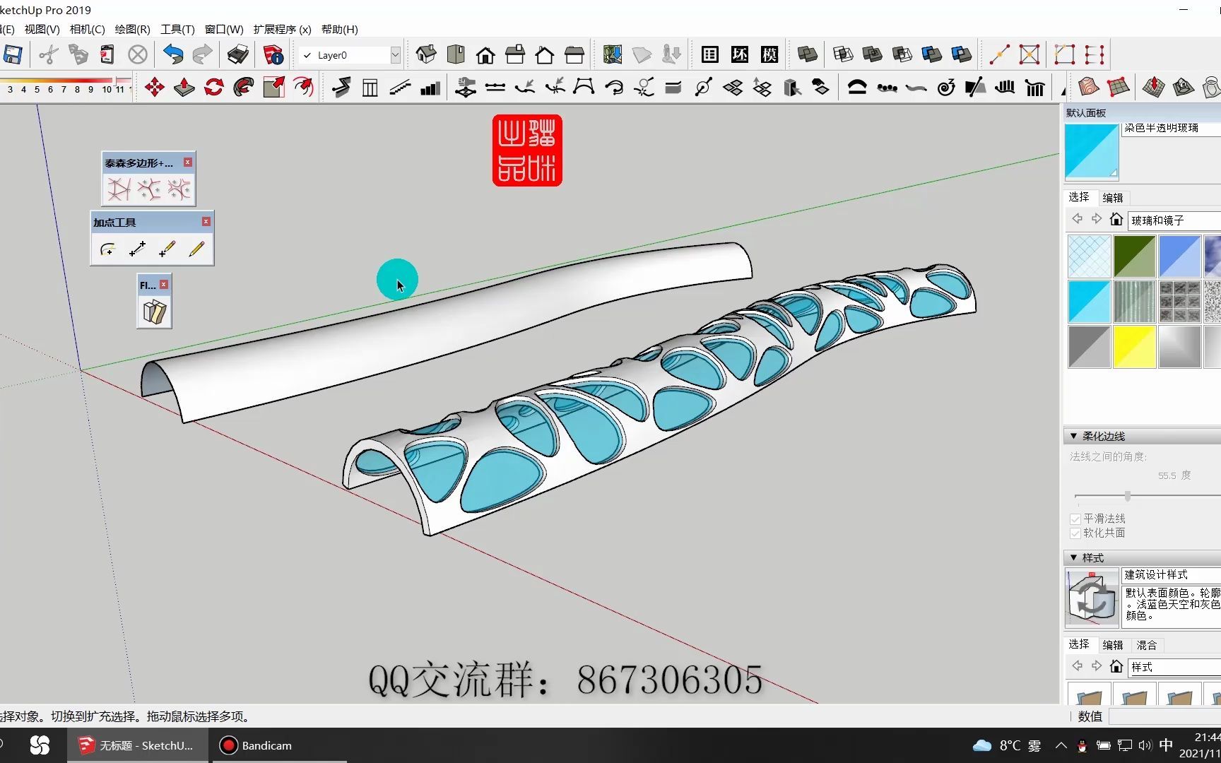Click the 模 toolbar icon
This screenshot has width=1221, height=763.
coord(769,54)
